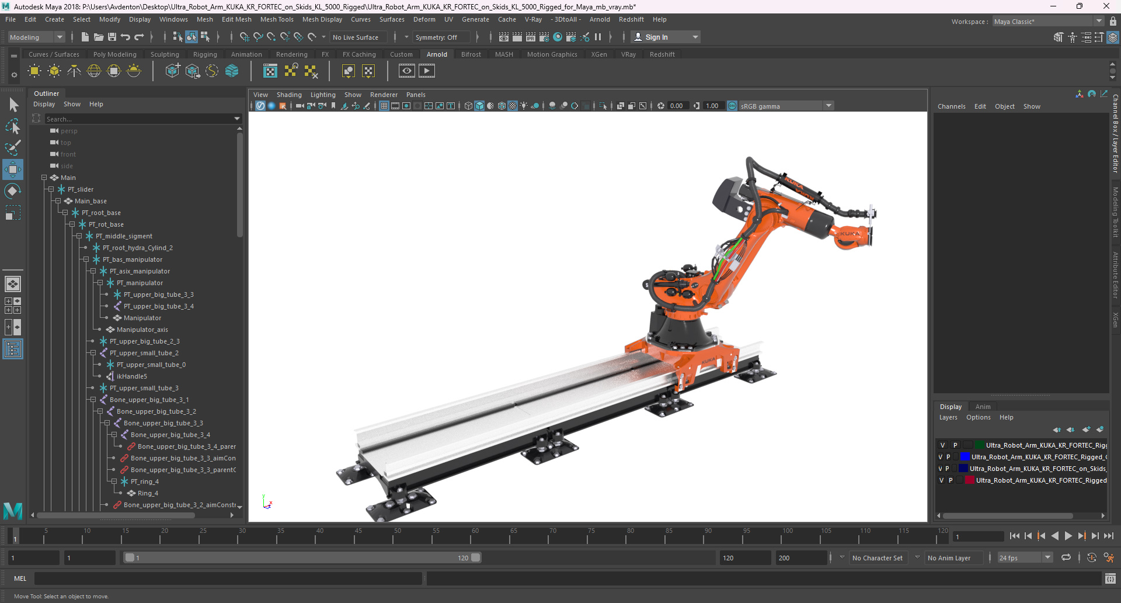1121x603 pixels.
Task: Open Channel Box Channels menu
Action: [952, 106]
